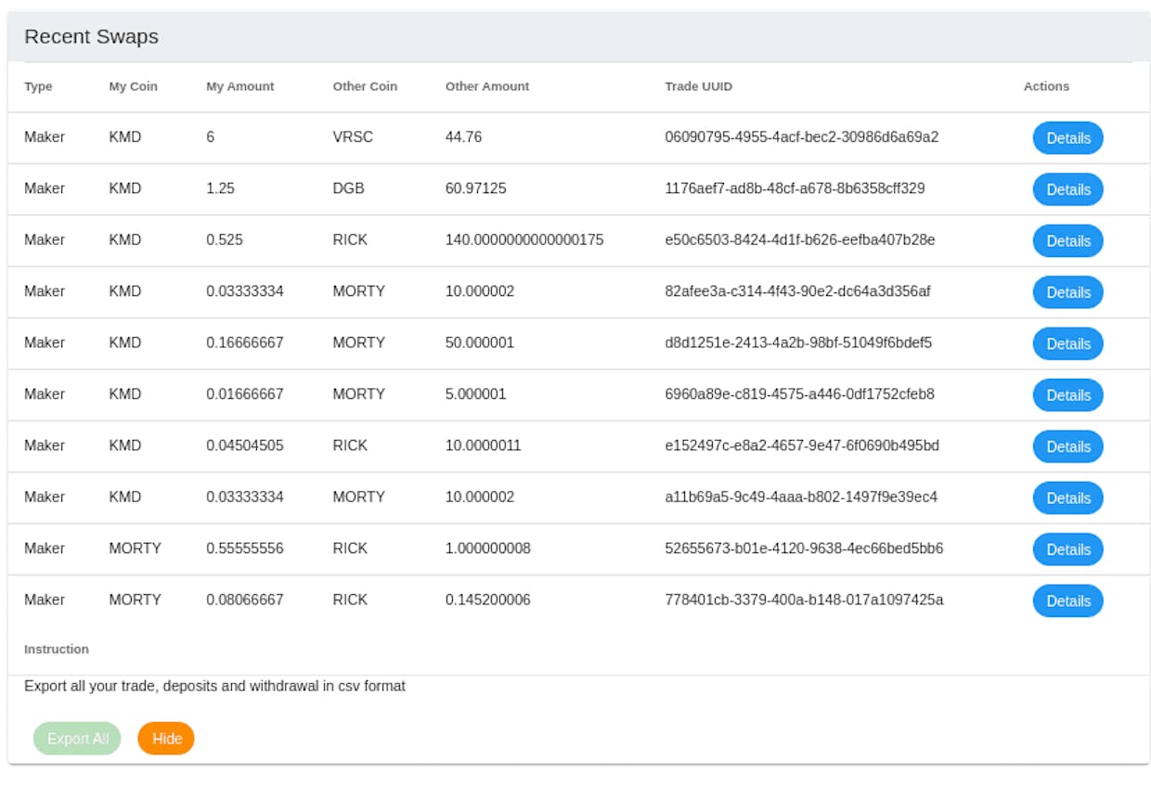Click KMD in the DGB row

[125, 188]
